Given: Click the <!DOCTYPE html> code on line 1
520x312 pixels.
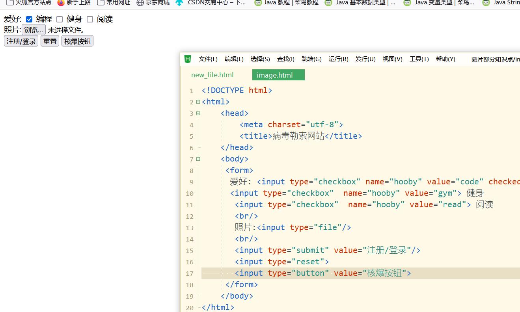Looking at the screenshot, I should [x=237, y=90].
